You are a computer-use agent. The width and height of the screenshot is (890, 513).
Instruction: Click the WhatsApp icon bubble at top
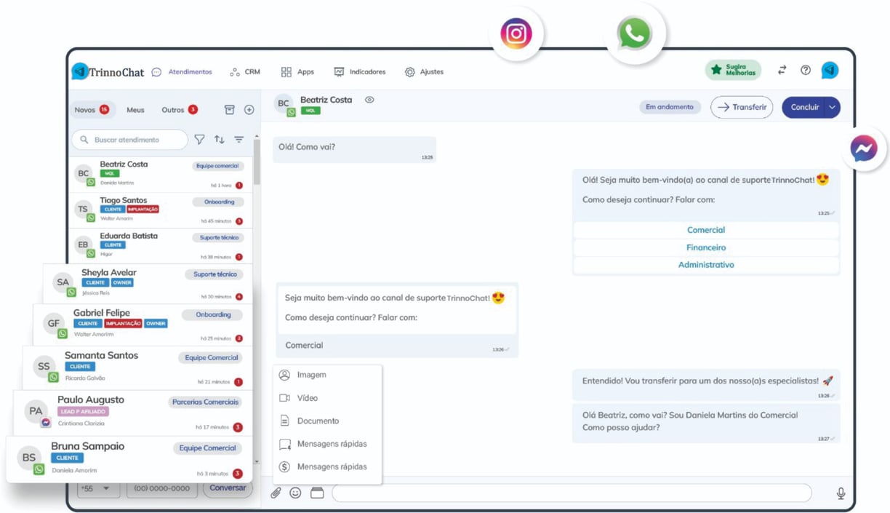635,33
